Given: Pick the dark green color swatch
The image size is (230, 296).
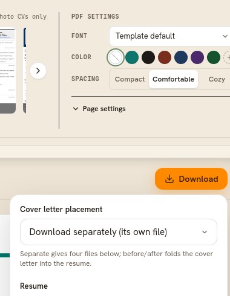Looking at the screenshot, I should click(x=214, y=57).
